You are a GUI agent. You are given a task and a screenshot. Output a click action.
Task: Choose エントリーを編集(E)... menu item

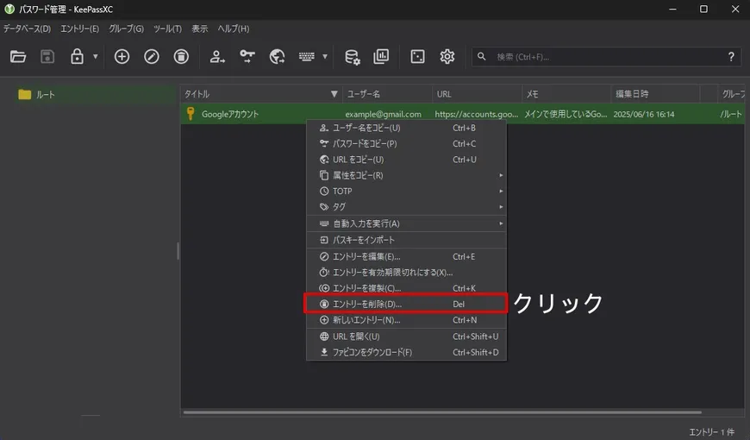click(406, 256)
